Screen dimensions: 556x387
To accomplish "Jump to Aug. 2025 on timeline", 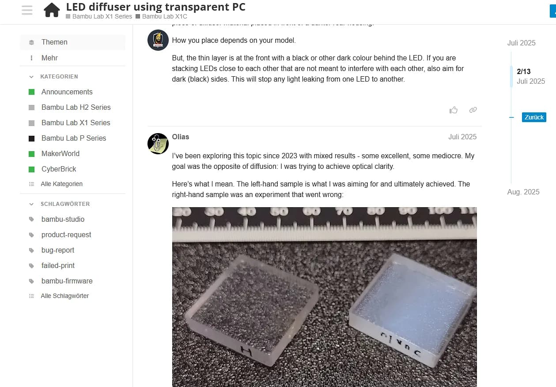I will tap(523, 192).
